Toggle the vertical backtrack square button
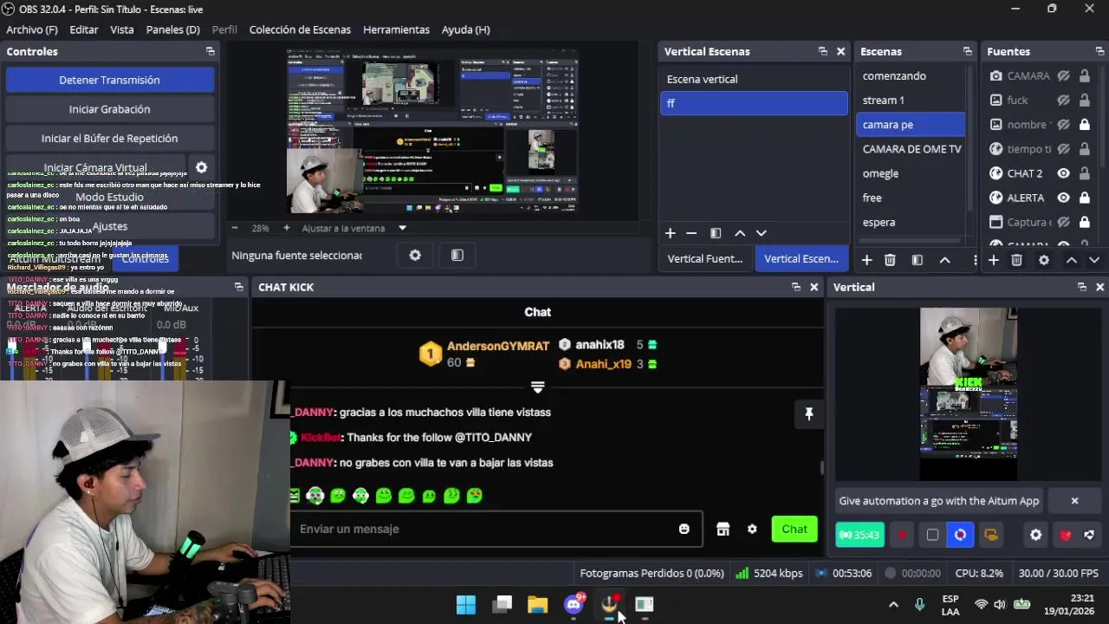Image resolution: width=1109 pixels, height=624 pixels. click(x=932, y=535)
